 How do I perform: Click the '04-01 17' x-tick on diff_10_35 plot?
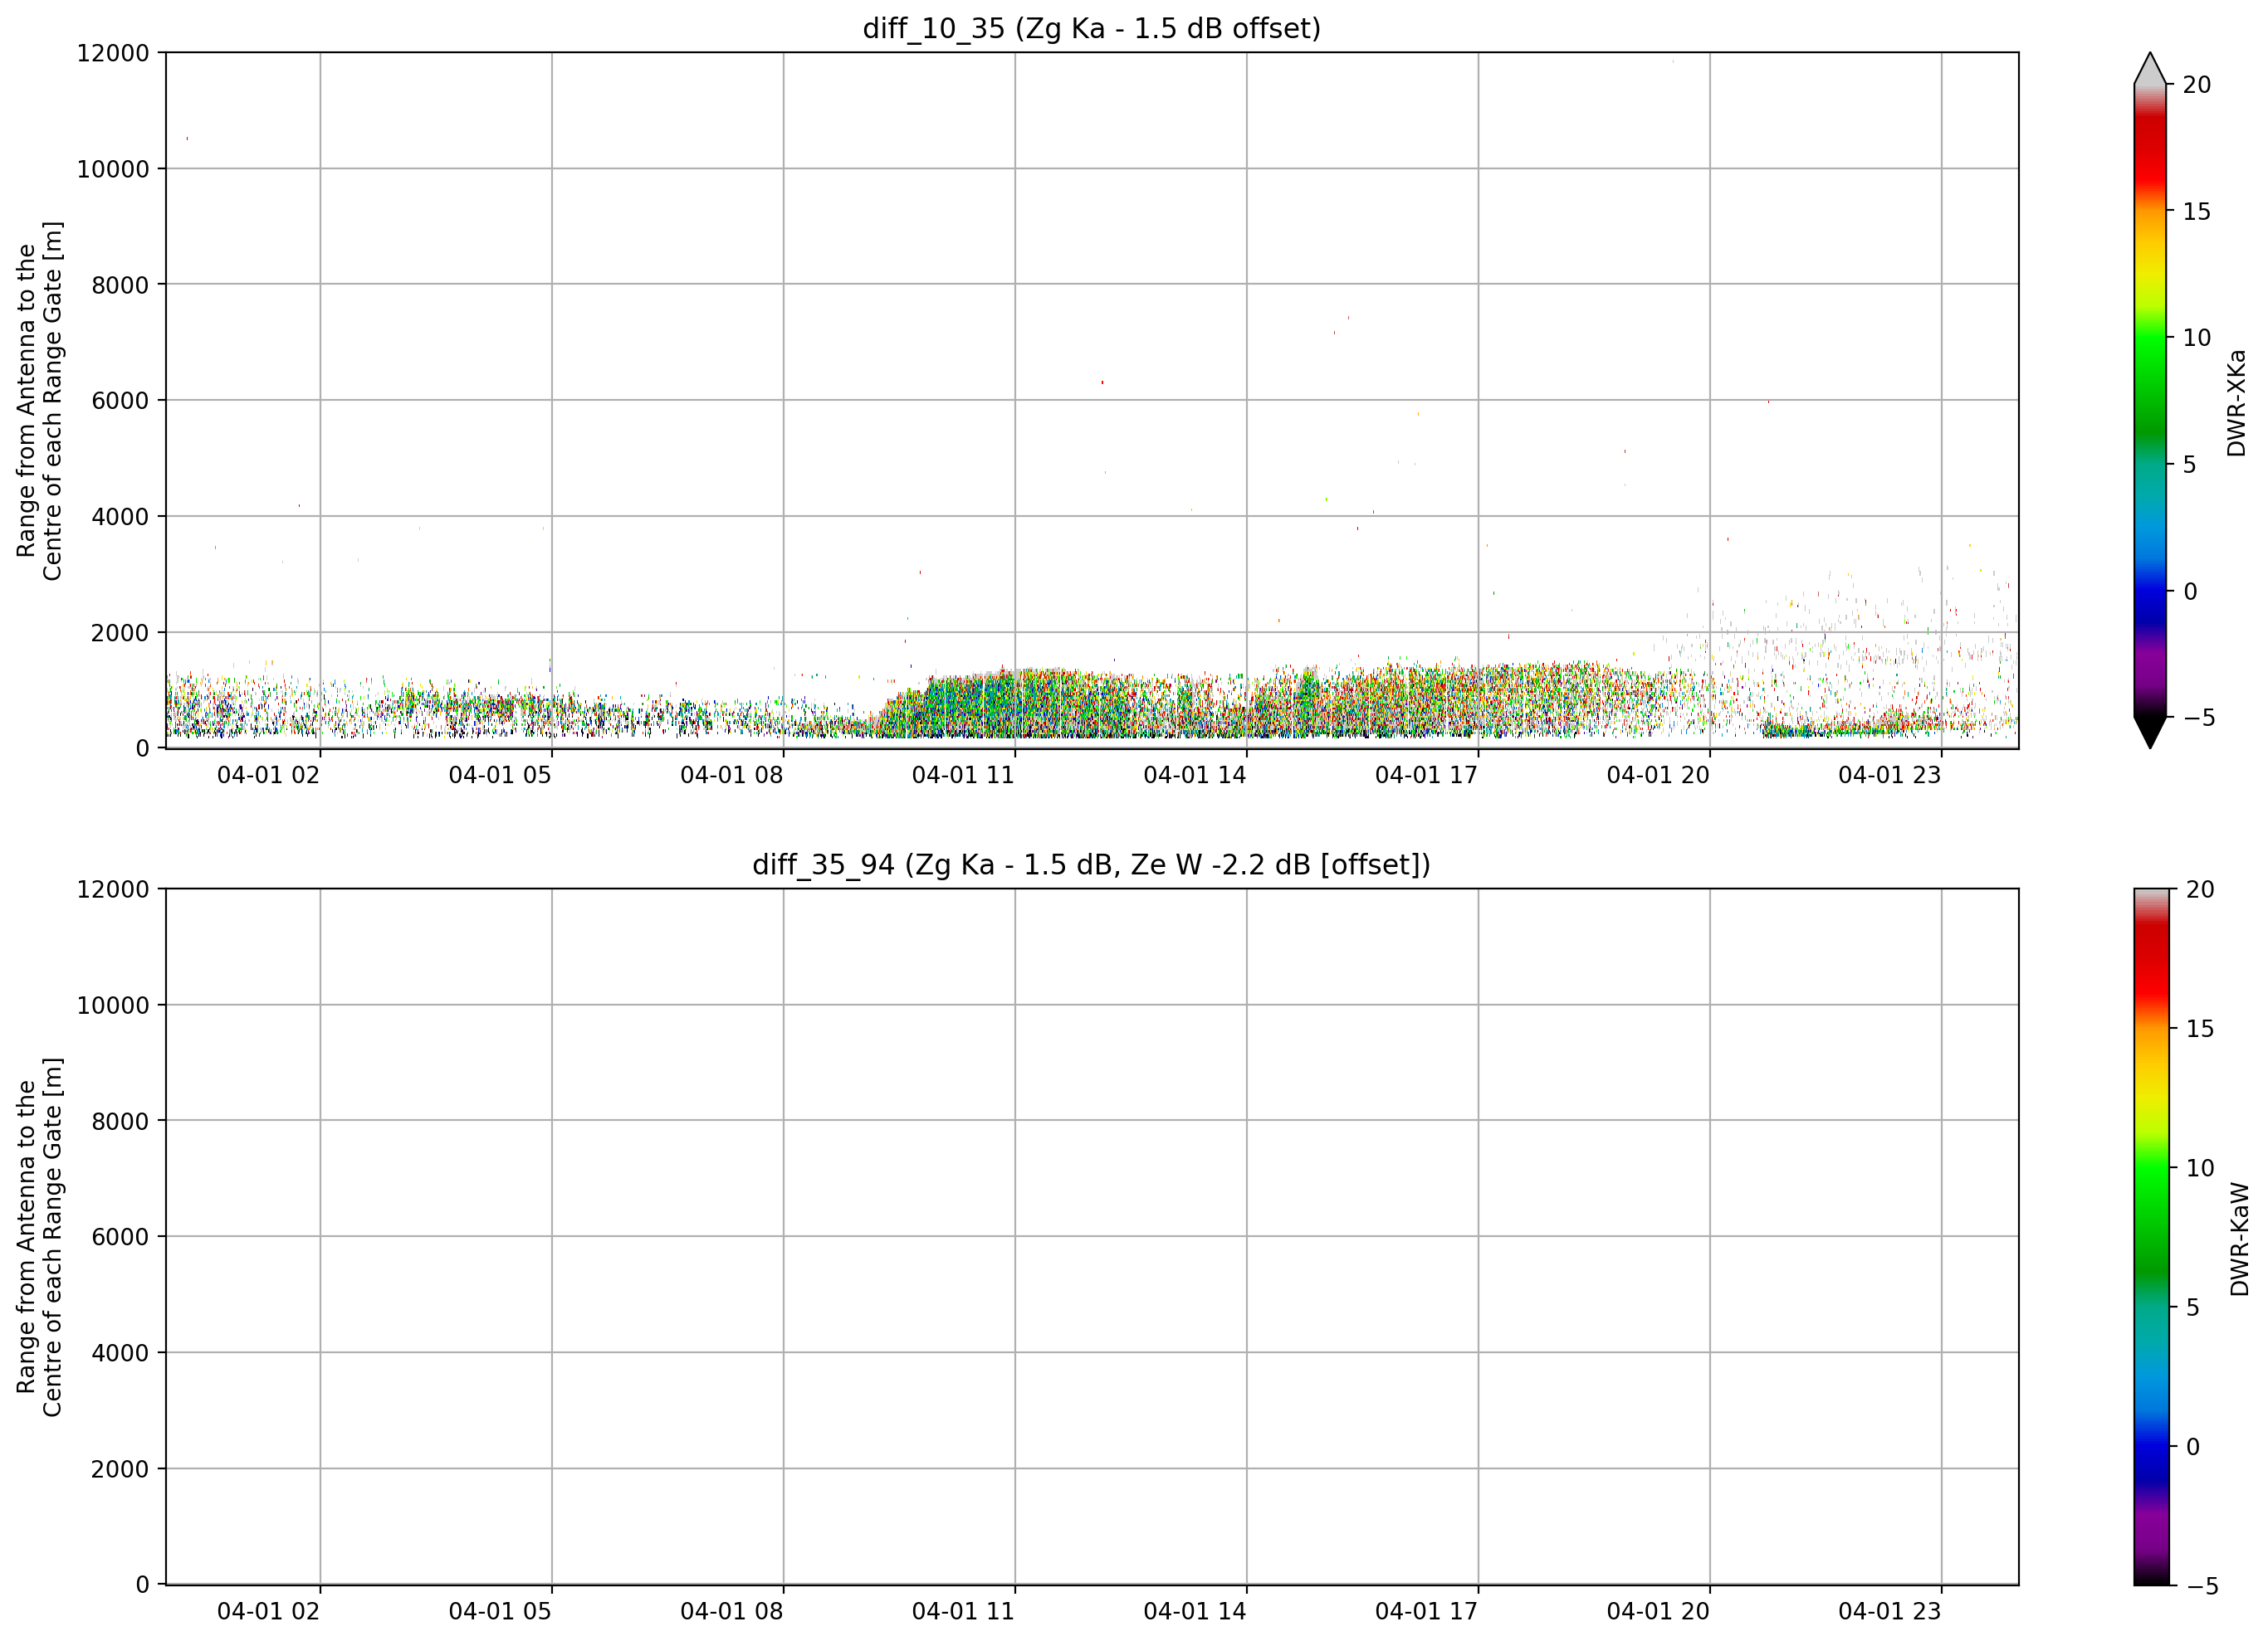point(1426,776)
